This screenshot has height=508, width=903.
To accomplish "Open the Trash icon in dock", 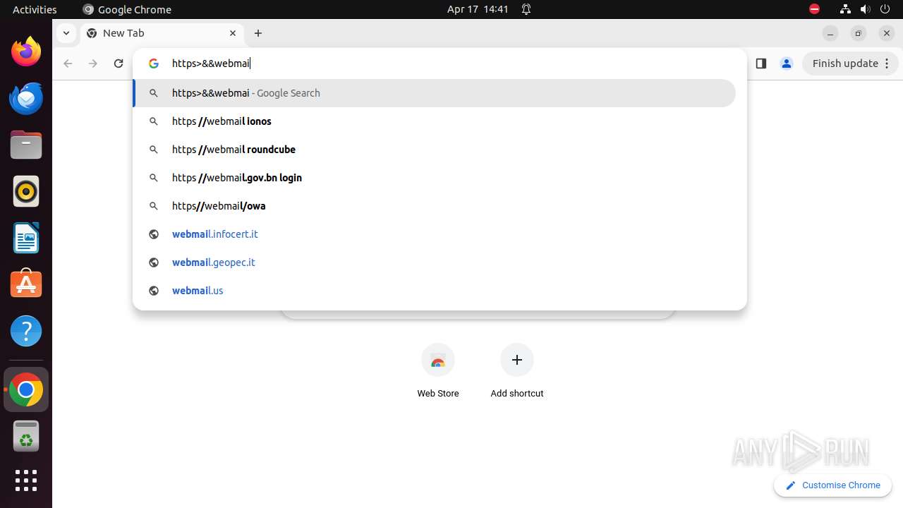I will [26, 436].
